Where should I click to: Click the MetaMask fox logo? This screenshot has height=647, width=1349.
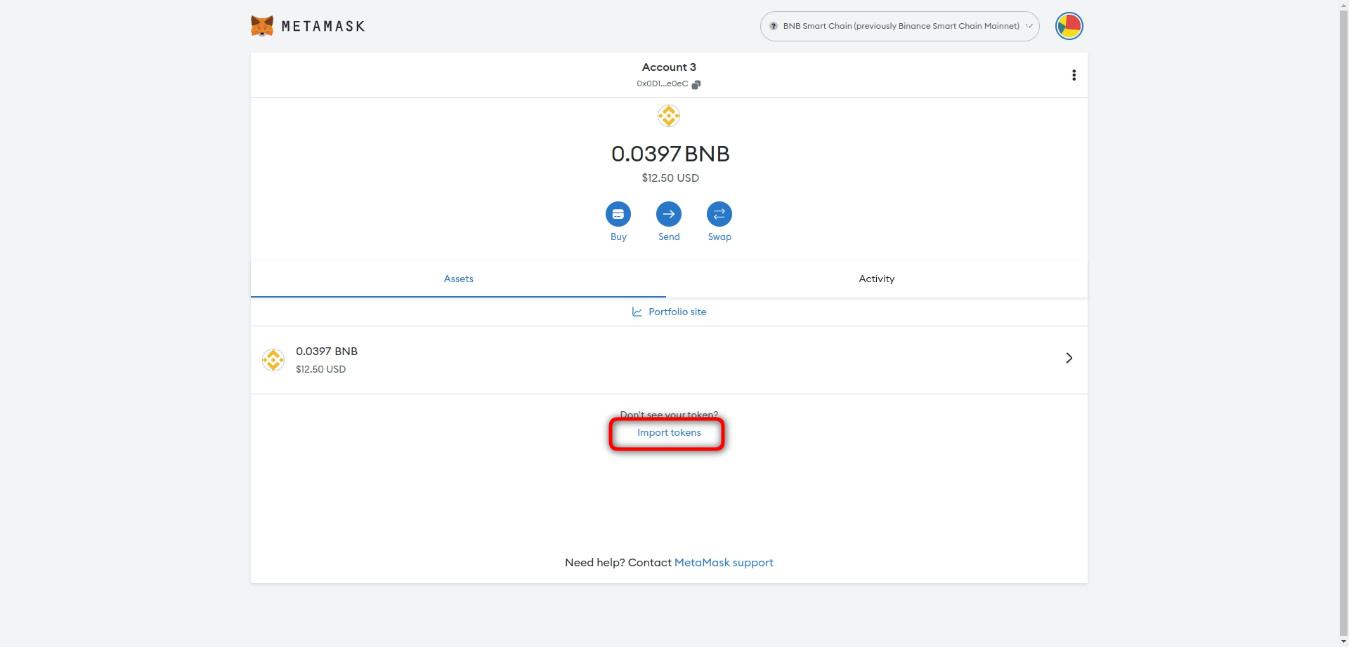(262, 26)
